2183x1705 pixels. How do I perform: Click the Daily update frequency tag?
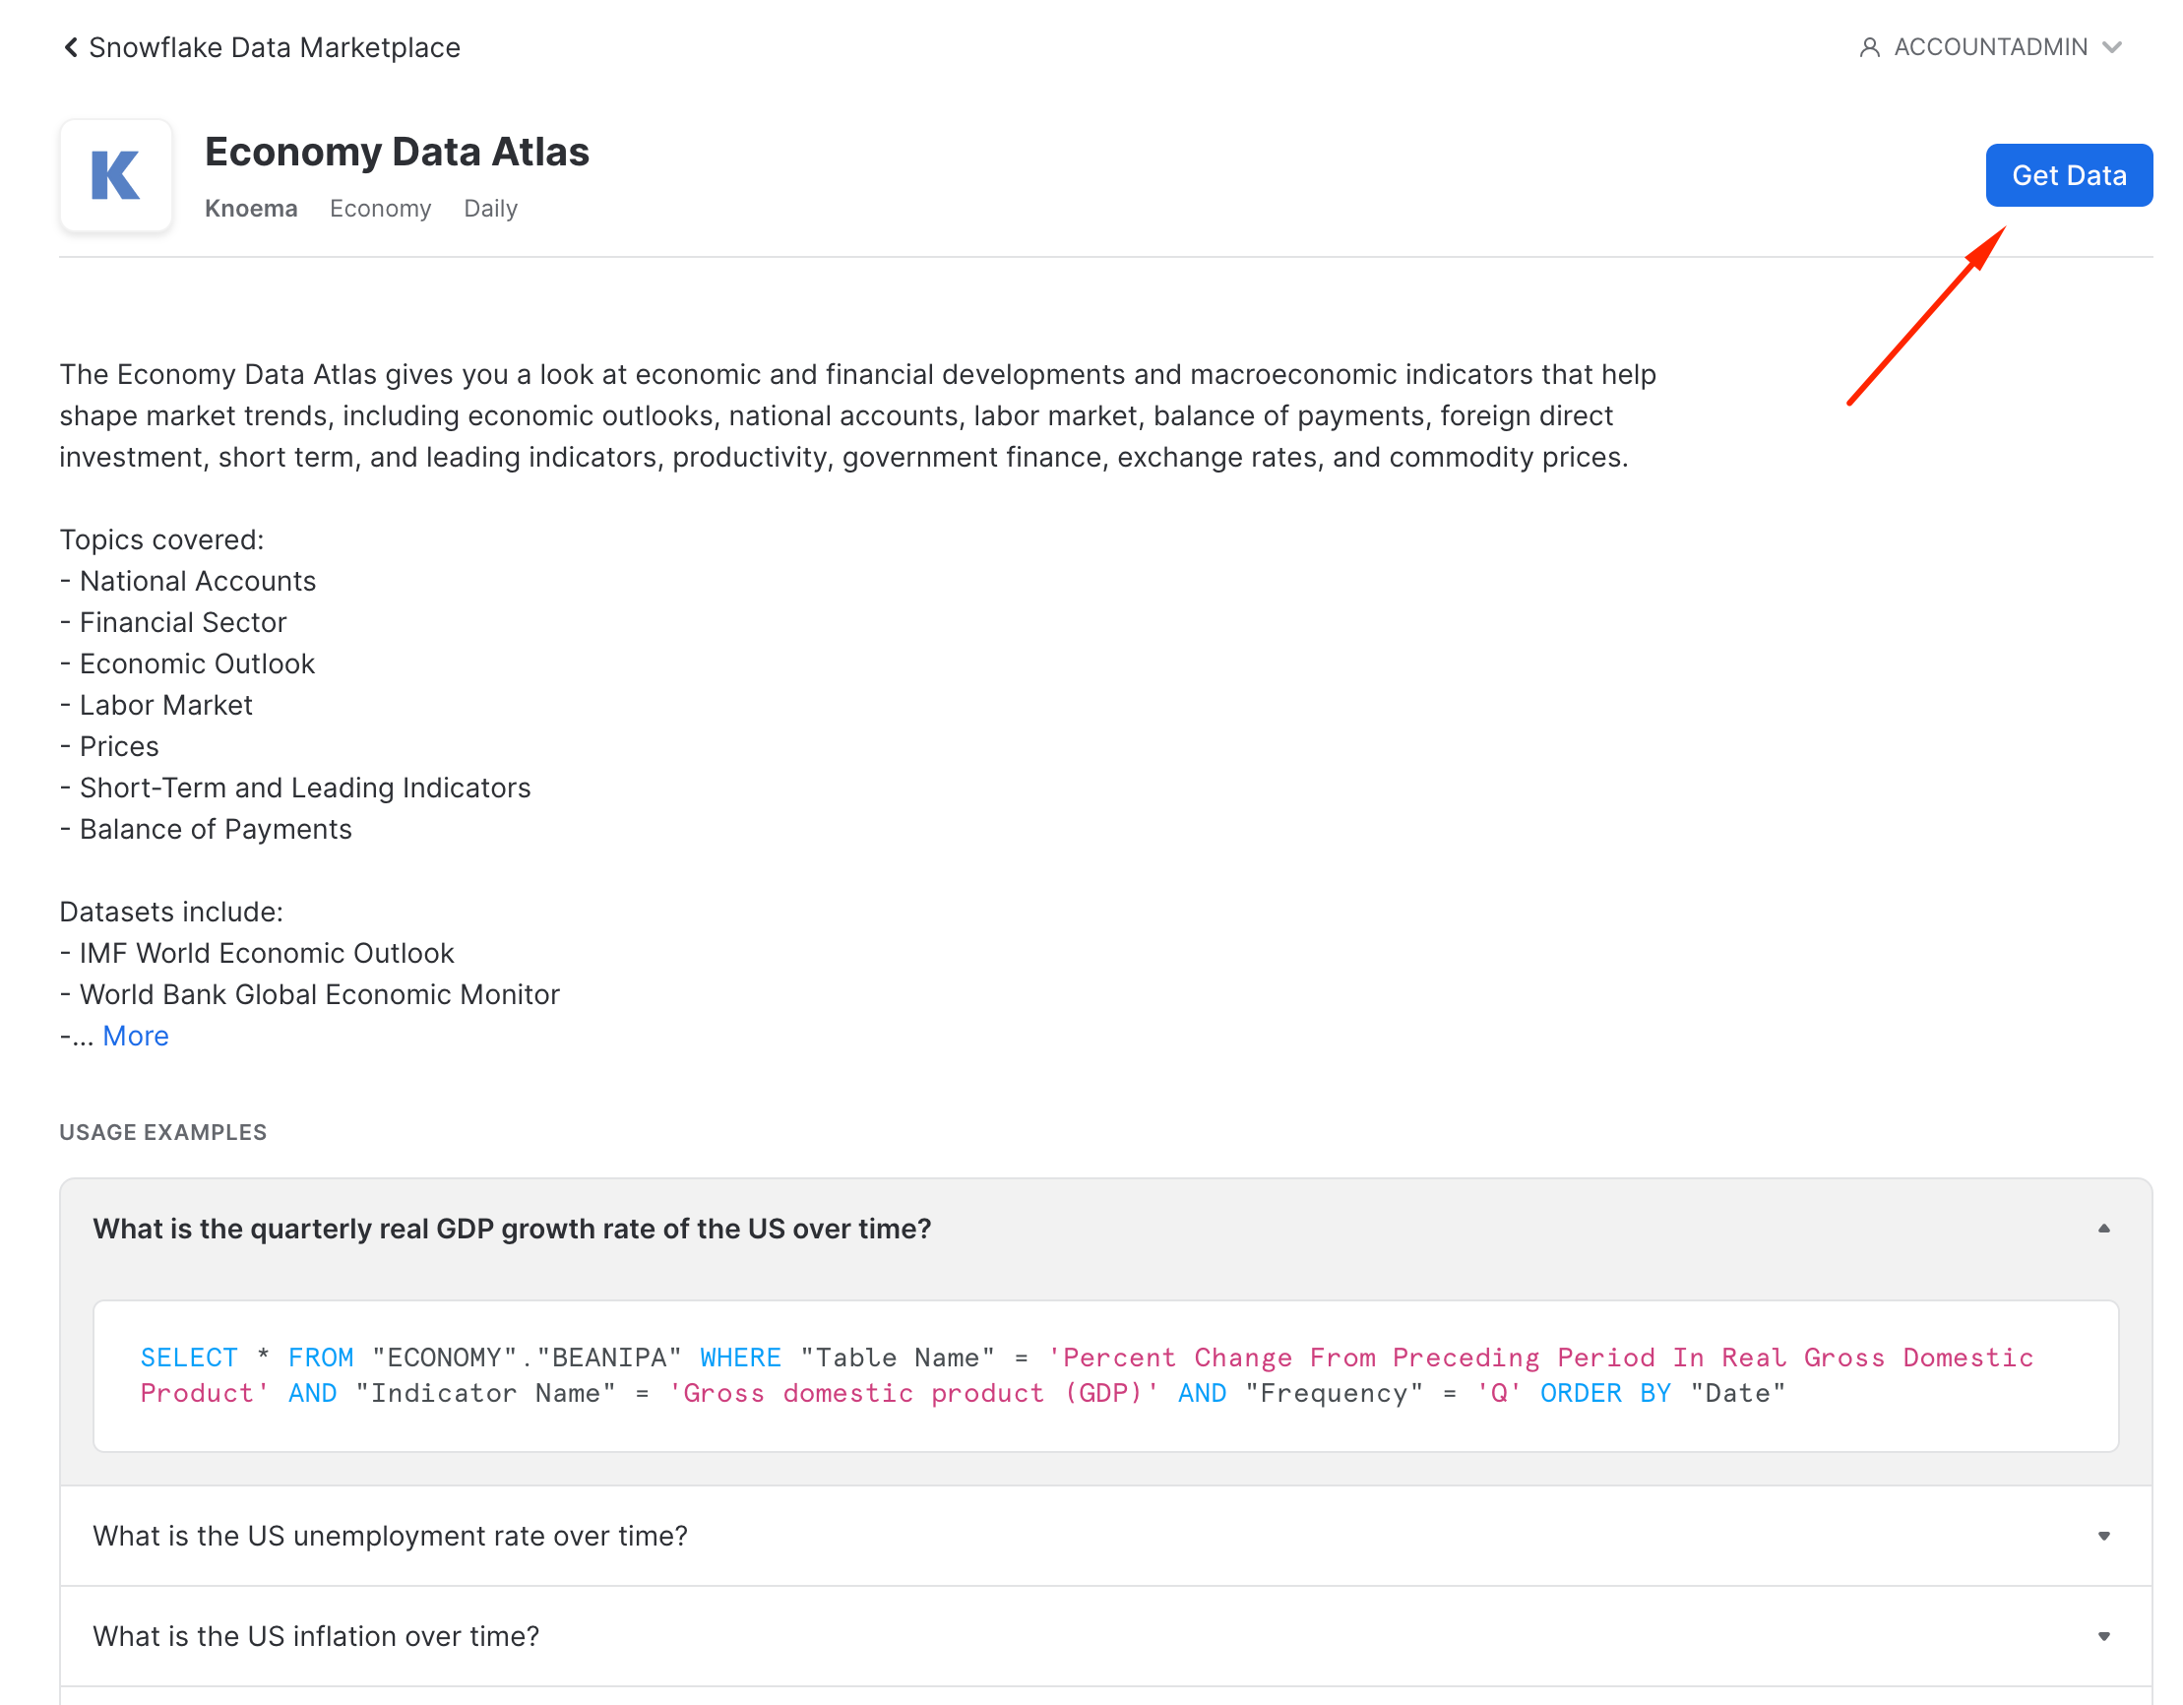click(x=490, y=208)
